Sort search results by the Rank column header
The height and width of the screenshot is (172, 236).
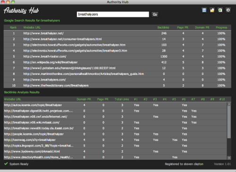point(13,27)
